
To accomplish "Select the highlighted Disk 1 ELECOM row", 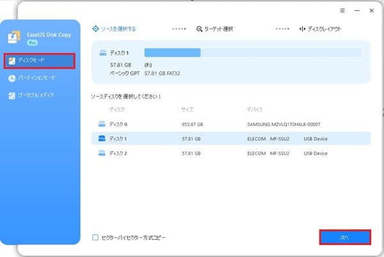I will pos(231,139).
